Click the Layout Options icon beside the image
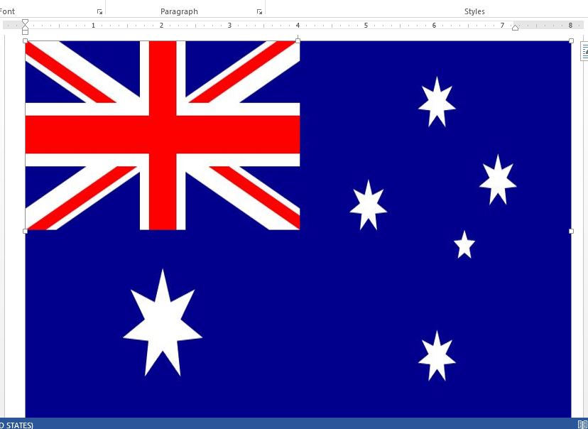588x429 pixels. click(584, 51)
